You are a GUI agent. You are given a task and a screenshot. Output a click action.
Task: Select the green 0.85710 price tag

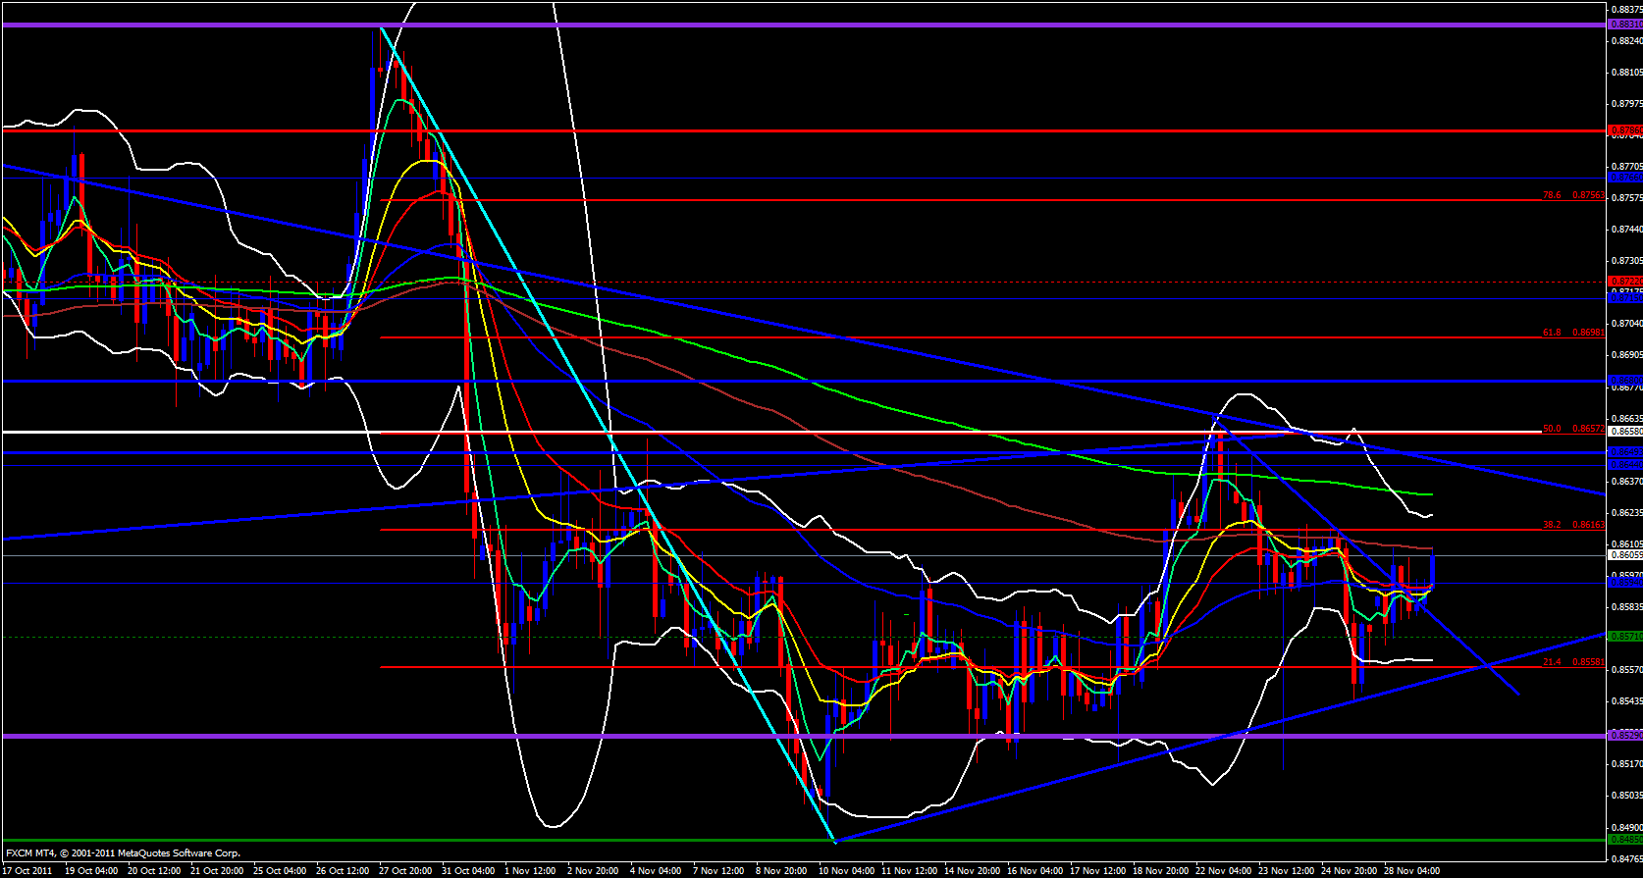(x=1624, y=637)
